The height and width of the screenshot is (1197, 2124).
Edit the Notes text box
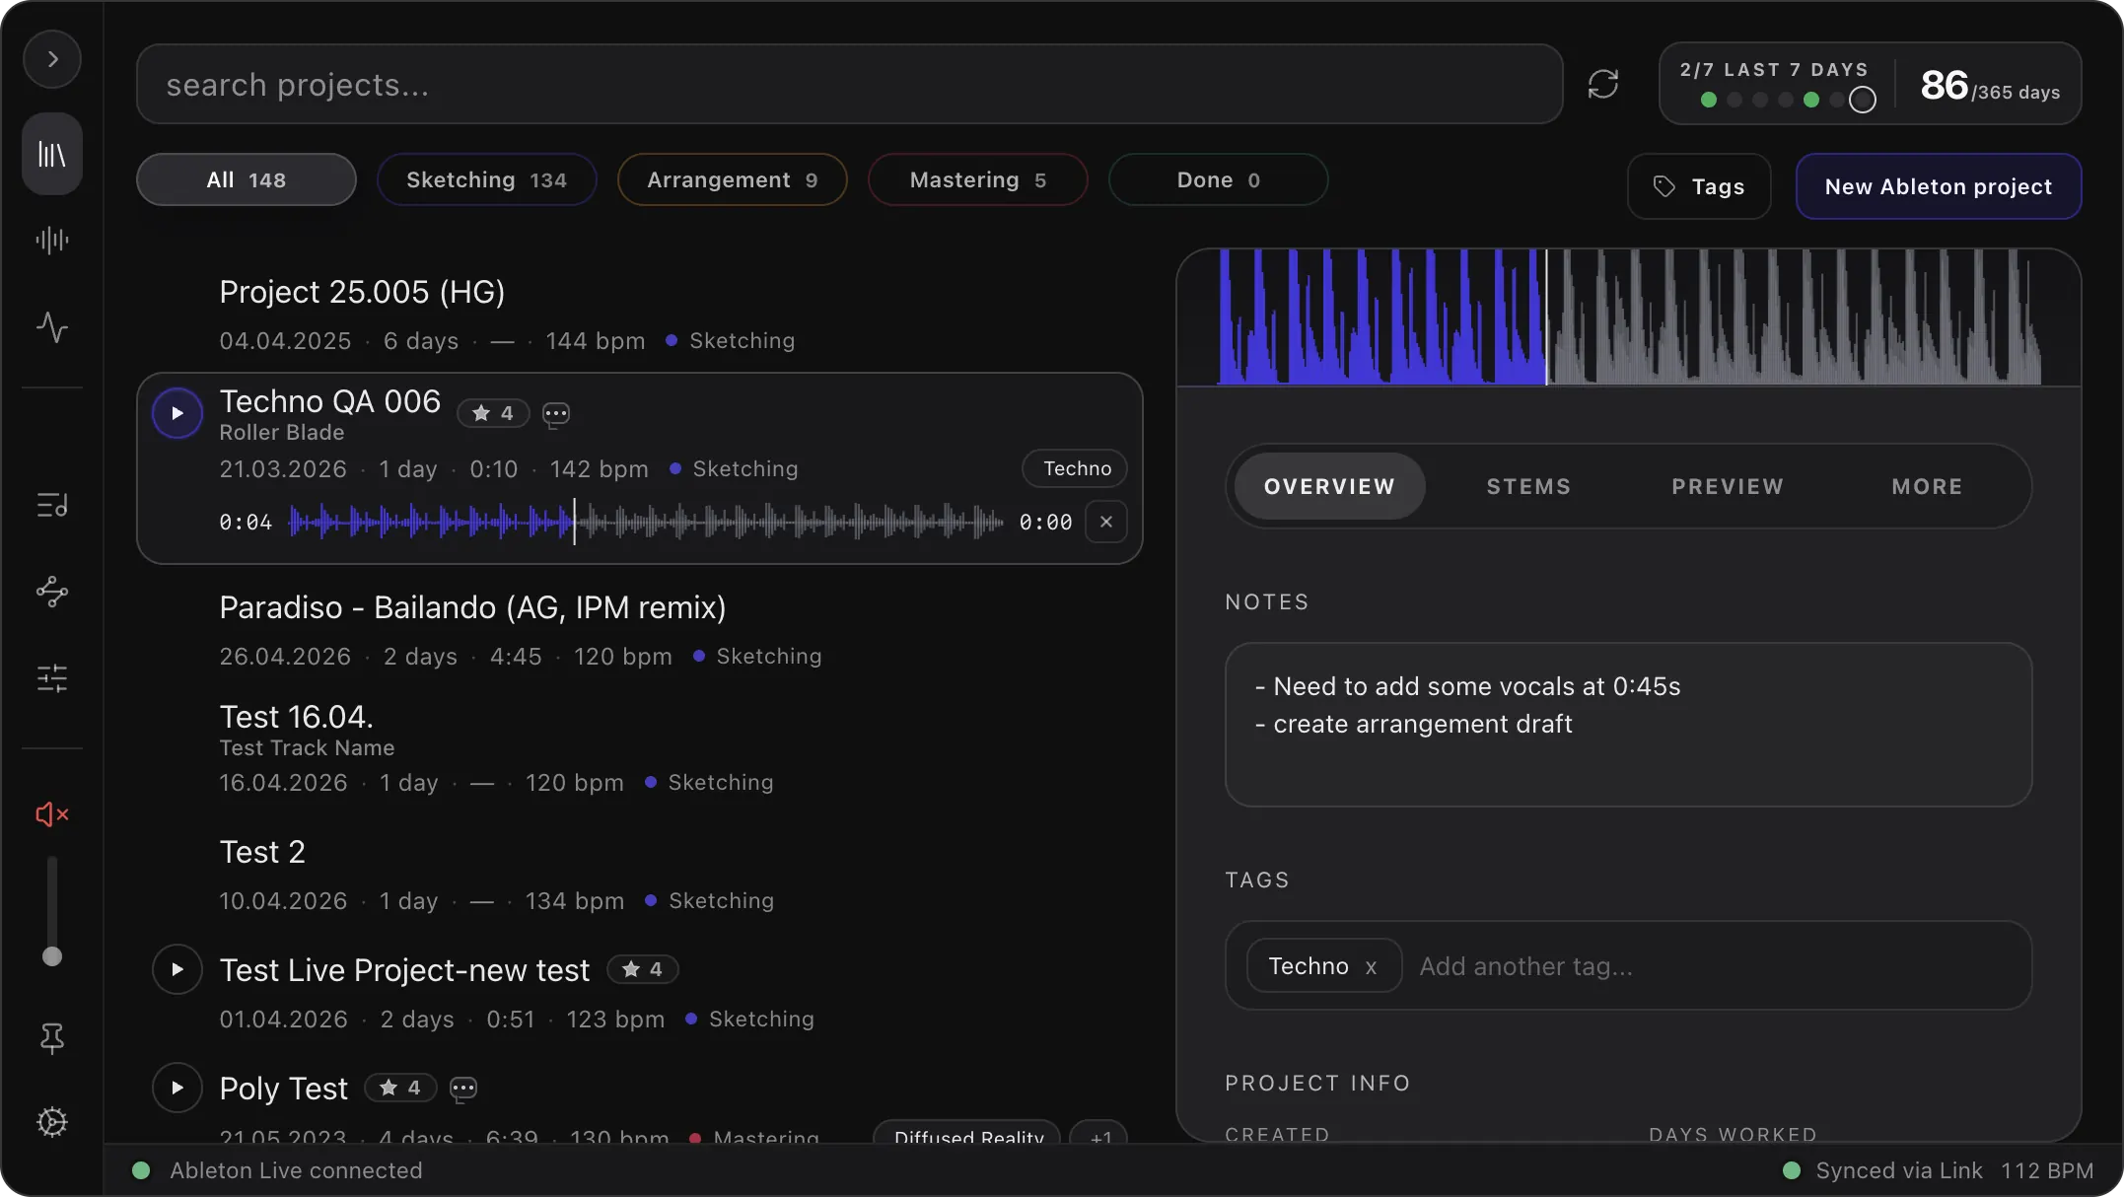coord(1628,725)
